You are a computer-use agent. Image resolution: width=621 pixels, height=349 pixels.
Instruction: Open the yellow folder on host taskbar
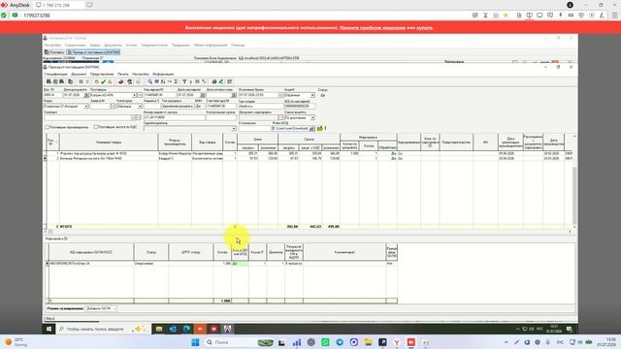[368, 342]
